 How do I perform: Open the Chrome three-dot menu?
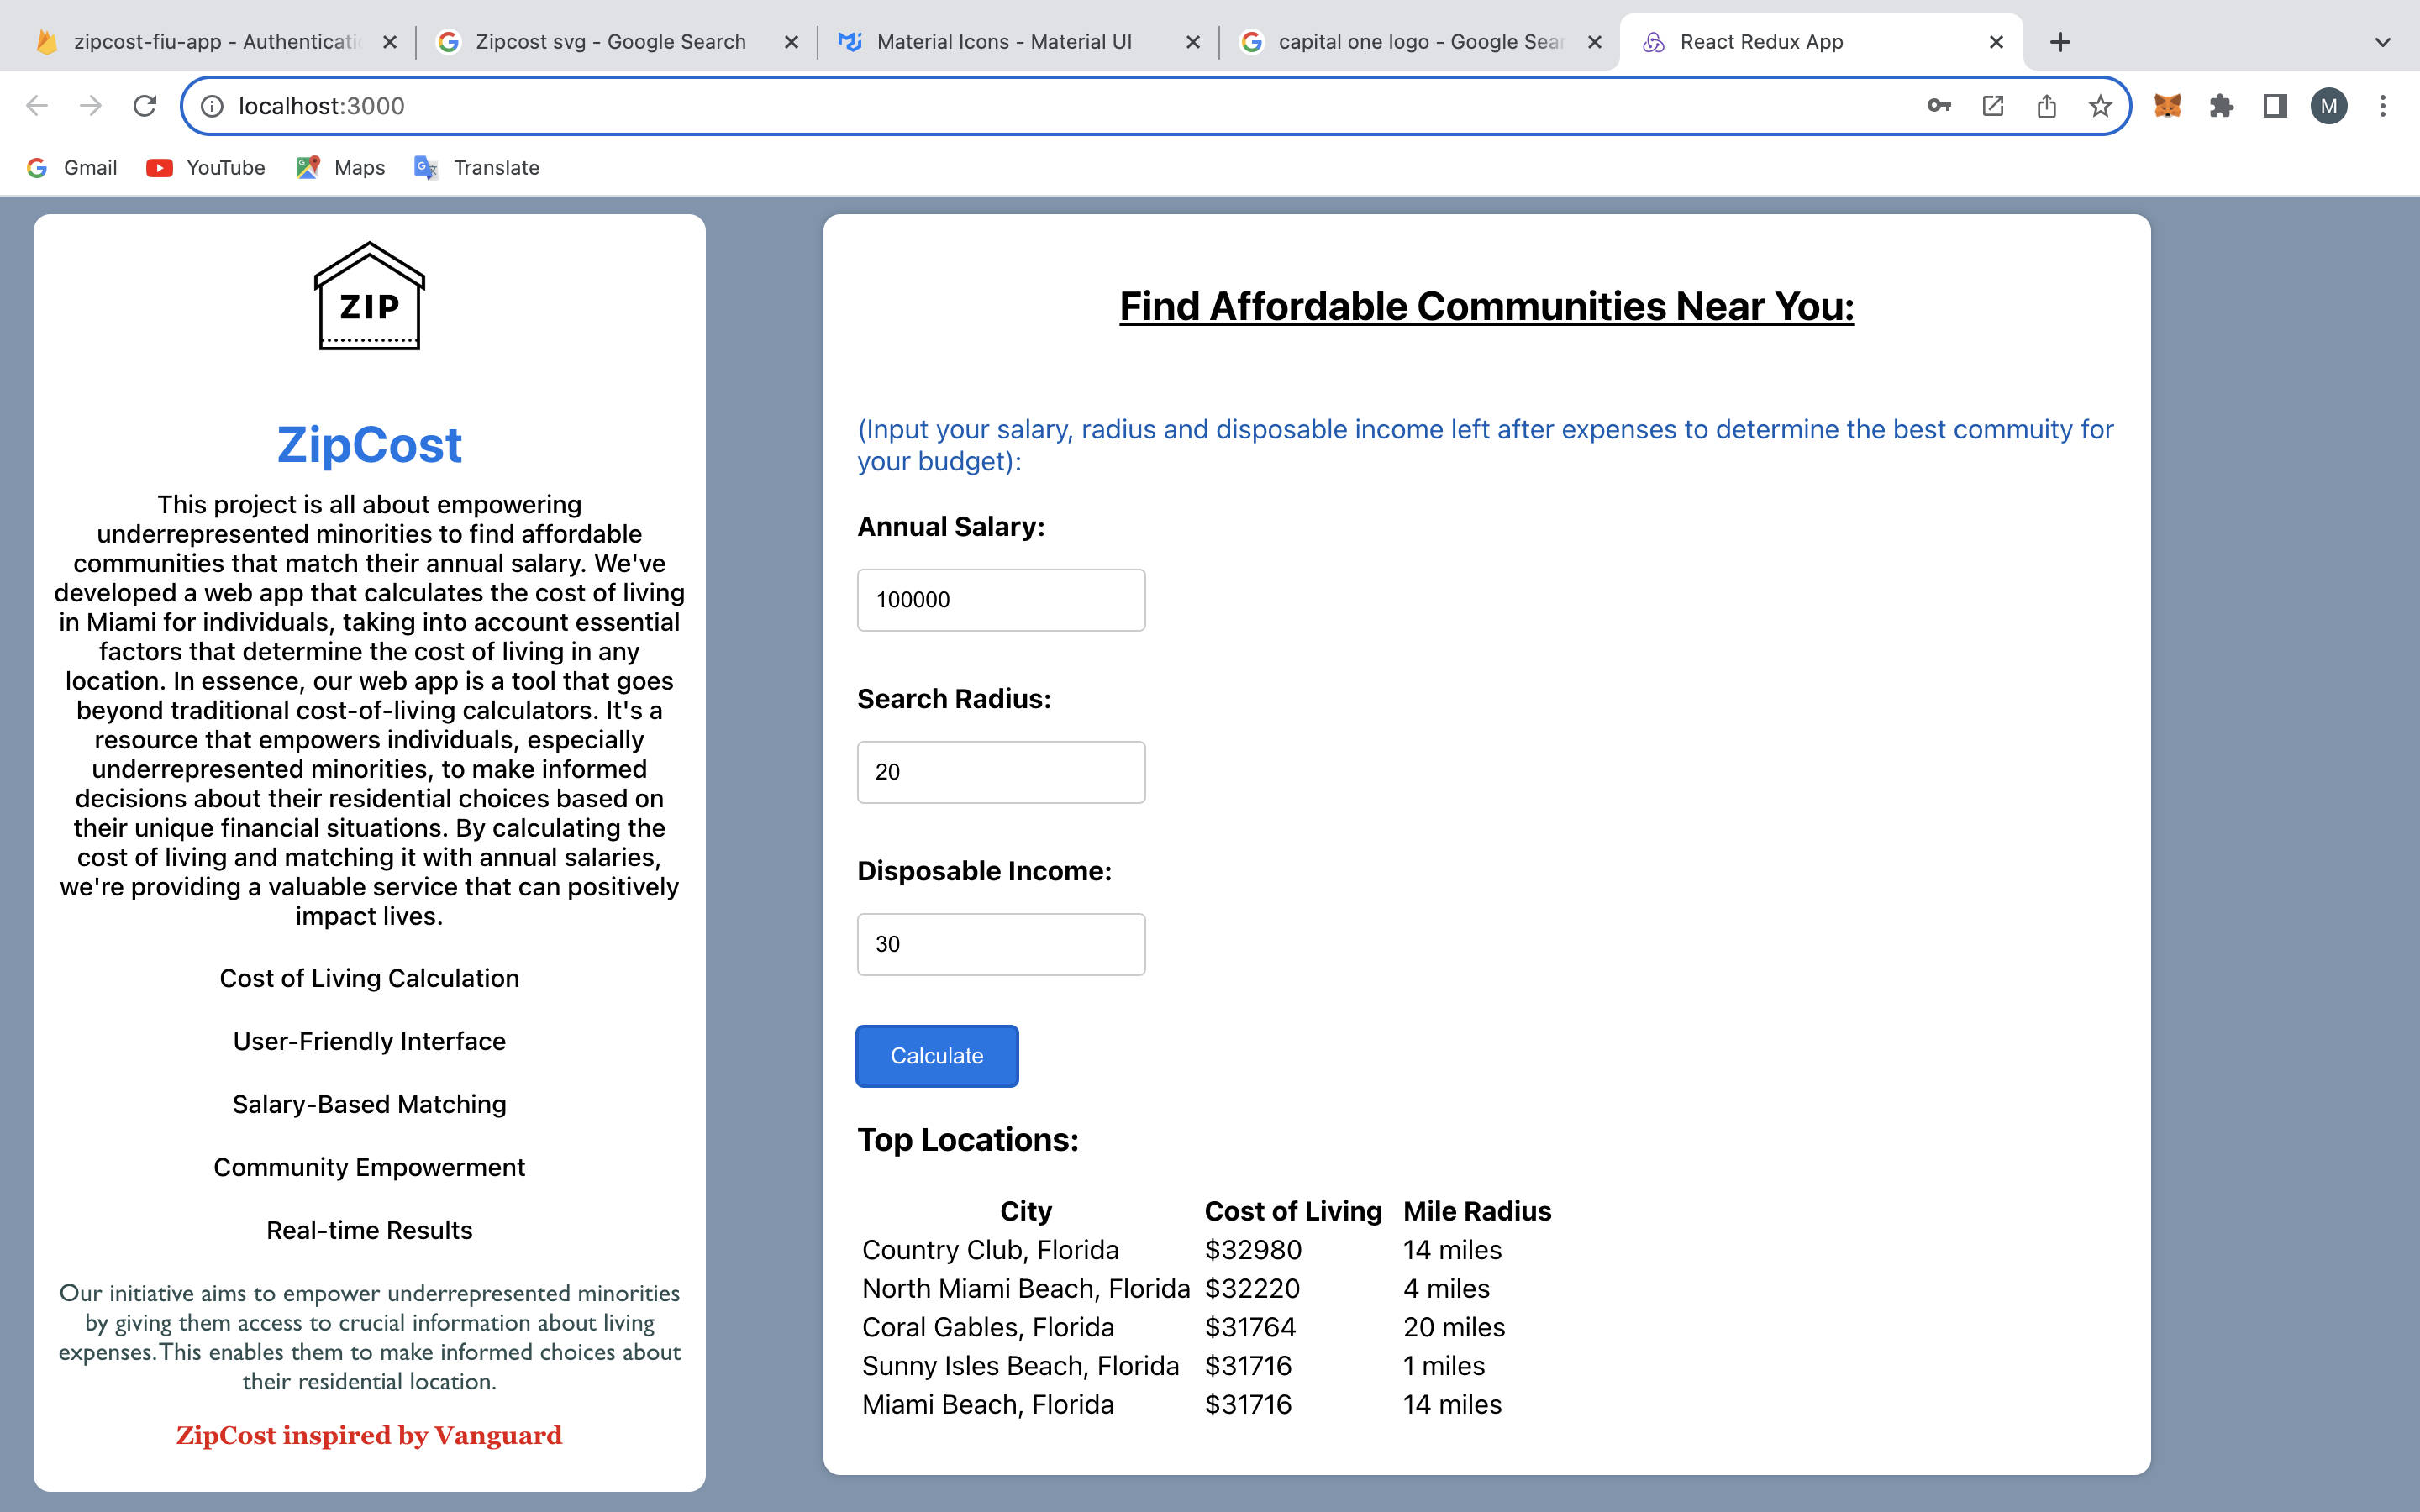2383,106
